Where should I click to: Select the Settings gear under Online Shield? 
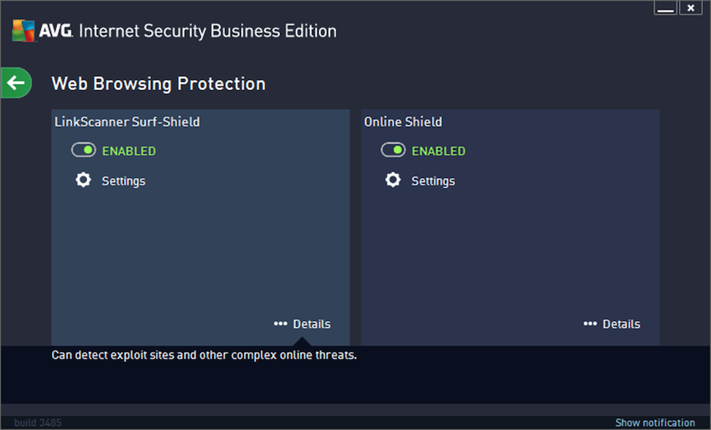[393, 180]
